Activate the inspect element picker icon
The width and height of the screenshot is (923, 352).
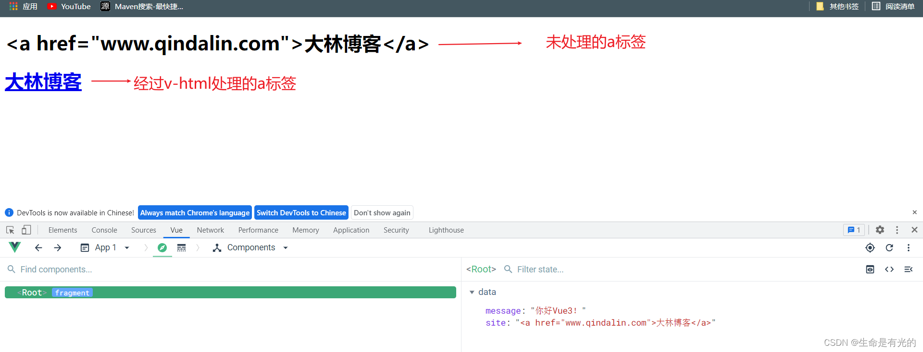tap(10, 230)
